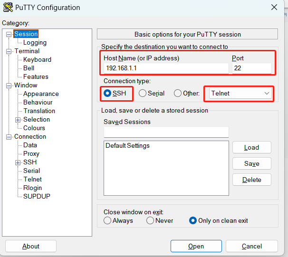Select Default Settings in the sessions list
This screenshot has width=288, height=257.
click(127, 145)
